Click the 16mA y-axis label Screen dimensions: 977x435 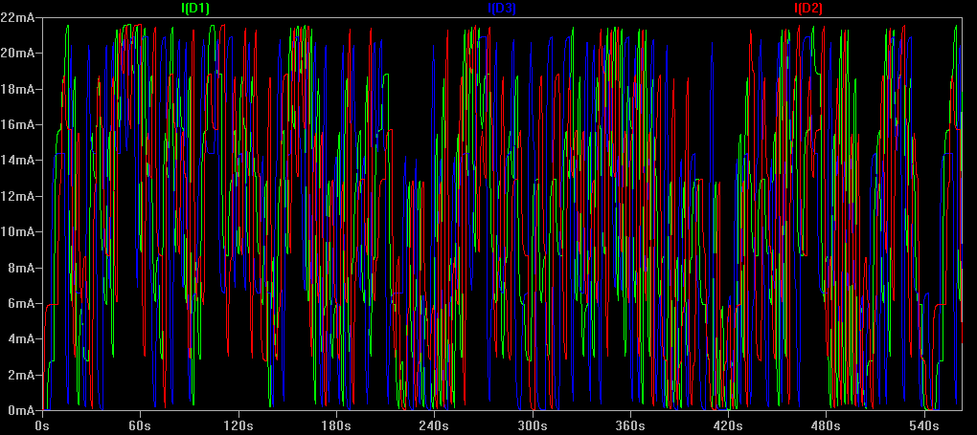pyautogui.click(x=17, y=124)
